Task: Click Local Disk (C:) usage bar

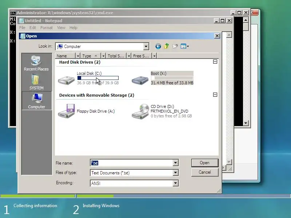Action: coord(98,78)
